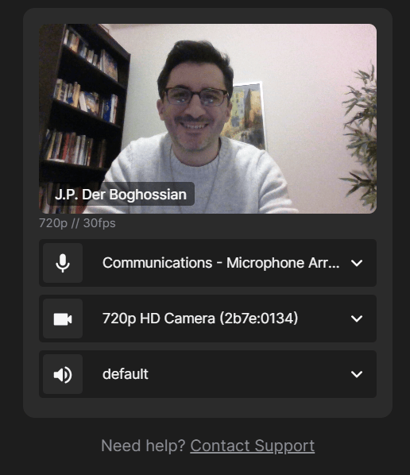Image resolution: width=410 pixels, height=475 pixels.
Task: Click the speaker volume icon button
Action: [63, 374]
